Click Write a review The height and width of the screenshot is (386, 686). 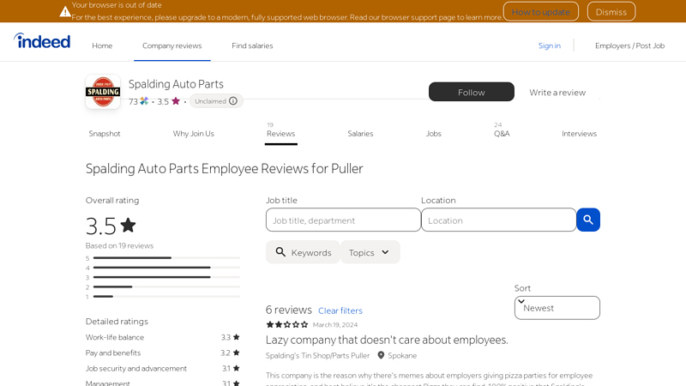[x=557, y=93]
